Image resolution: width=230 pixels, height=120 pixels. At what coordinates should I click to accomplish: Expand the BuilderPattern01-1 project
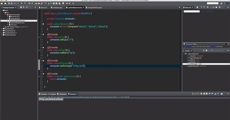[x=2, y=33]
